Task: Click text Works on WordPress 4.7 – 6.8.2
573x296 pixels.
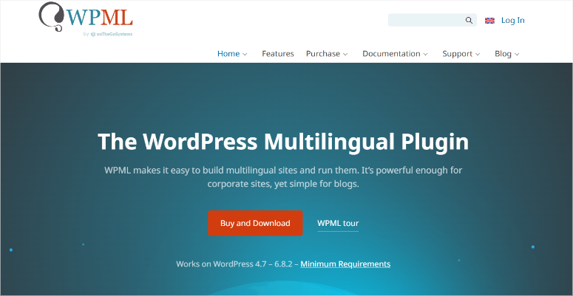Action: 234,264
